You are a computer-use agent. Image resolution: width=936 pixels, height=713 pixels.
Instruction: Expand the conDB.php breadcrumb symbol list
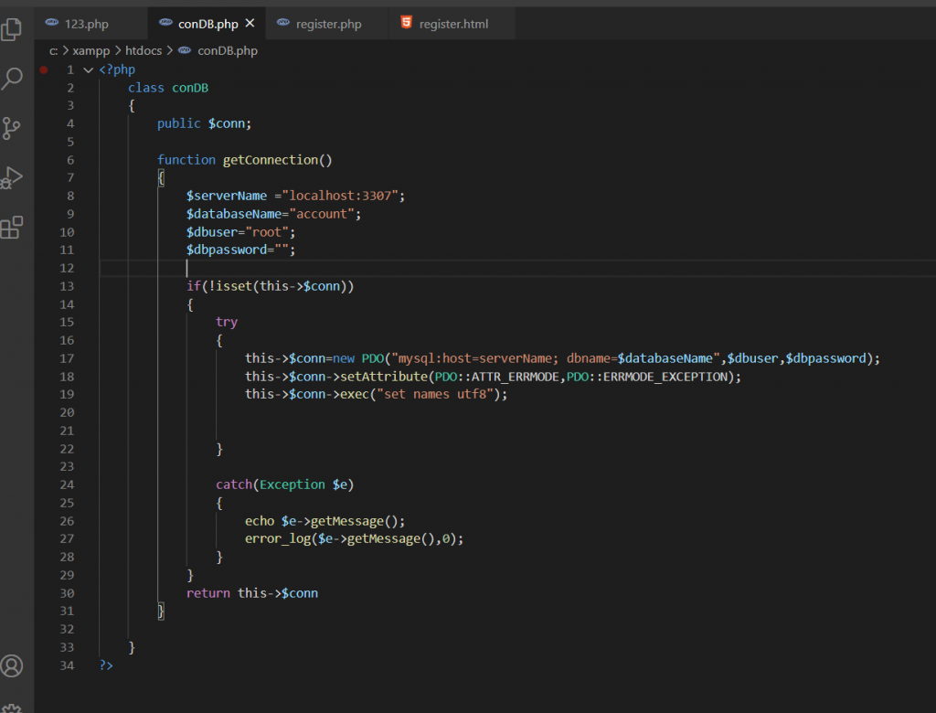tap(227, 51)
